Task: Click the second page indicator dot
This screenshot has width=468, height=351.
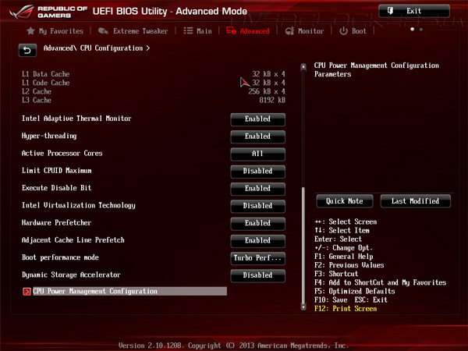Action: tap(421, 30)
